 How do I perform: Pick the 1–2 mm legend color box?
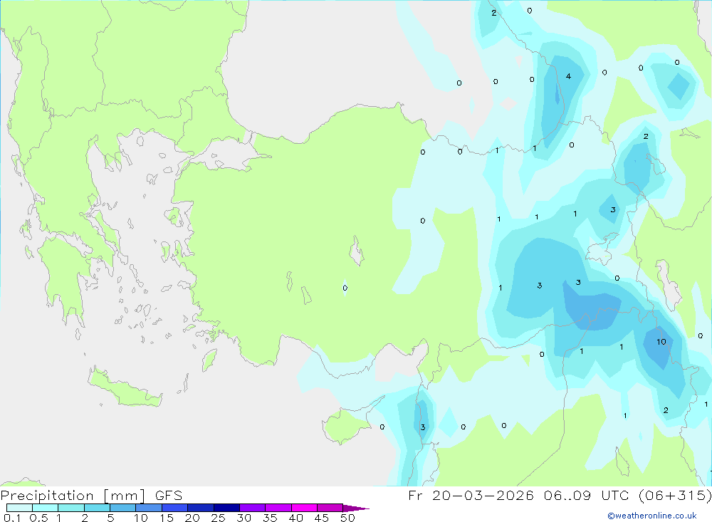pos(70,508)
